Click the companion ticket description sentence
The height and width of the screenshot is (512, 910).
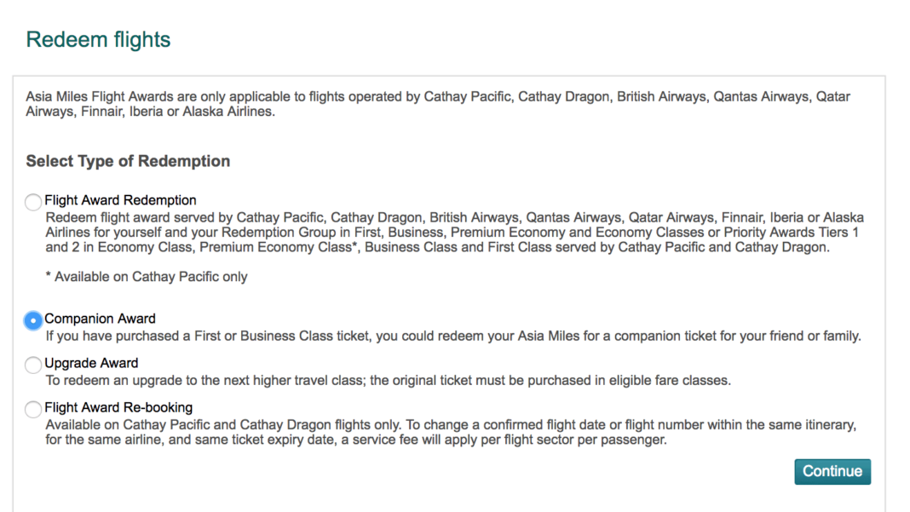coord(452,336)
